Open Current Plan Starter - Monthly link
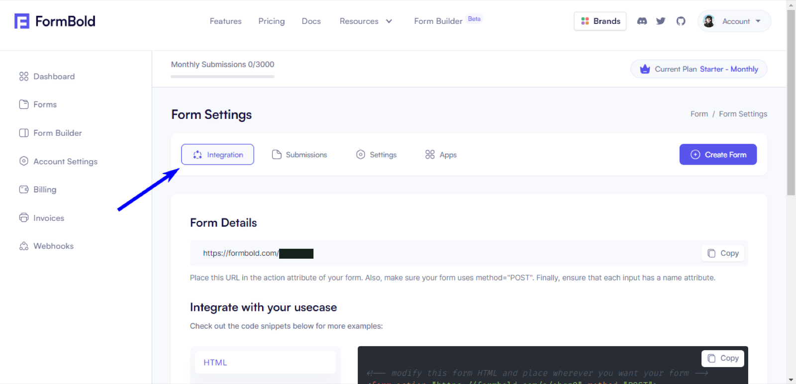 pos(698,69)
